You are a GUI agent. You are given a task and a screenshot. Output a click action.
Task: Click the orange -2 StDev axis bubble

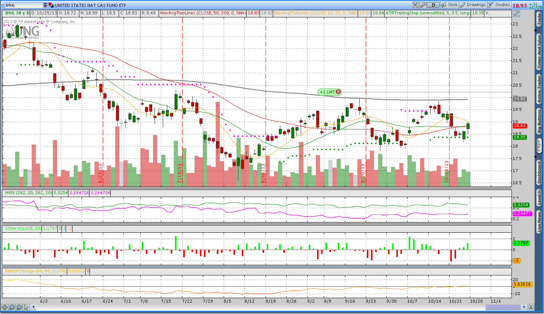[x=517, y=260]
